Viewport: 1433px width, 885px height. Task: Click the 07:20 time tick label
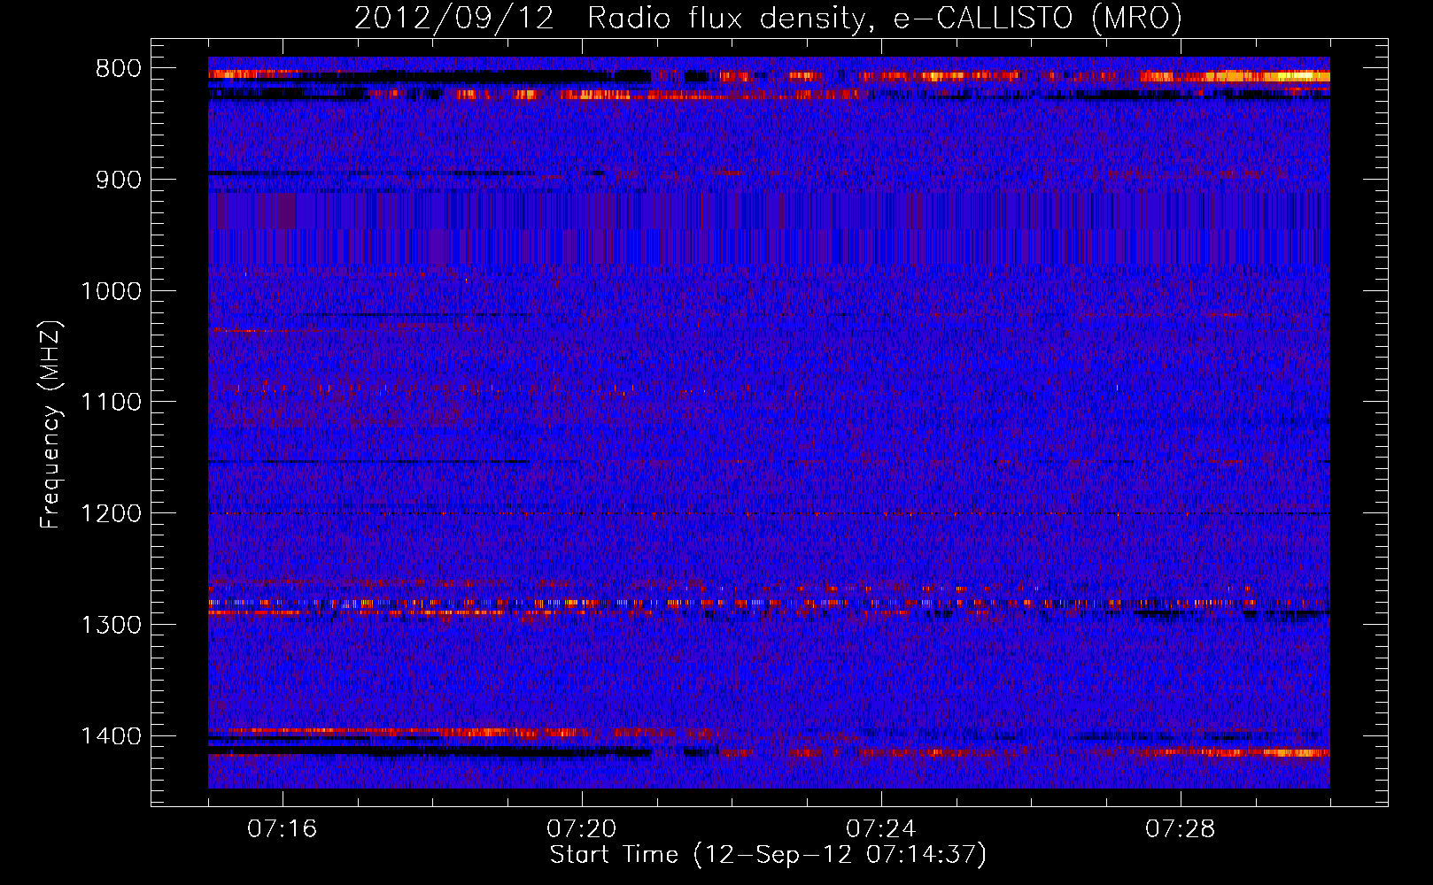coord(581,829)
